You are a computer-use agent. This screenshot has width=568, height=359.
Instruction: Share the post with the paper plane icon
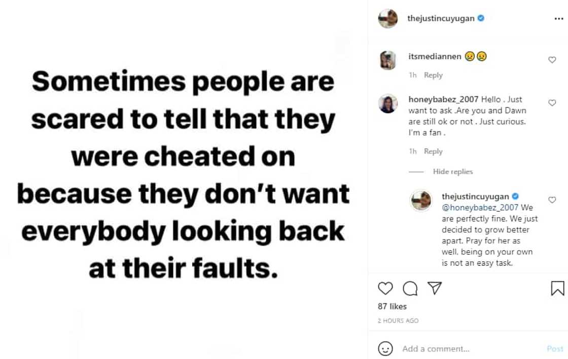(435, 289)
